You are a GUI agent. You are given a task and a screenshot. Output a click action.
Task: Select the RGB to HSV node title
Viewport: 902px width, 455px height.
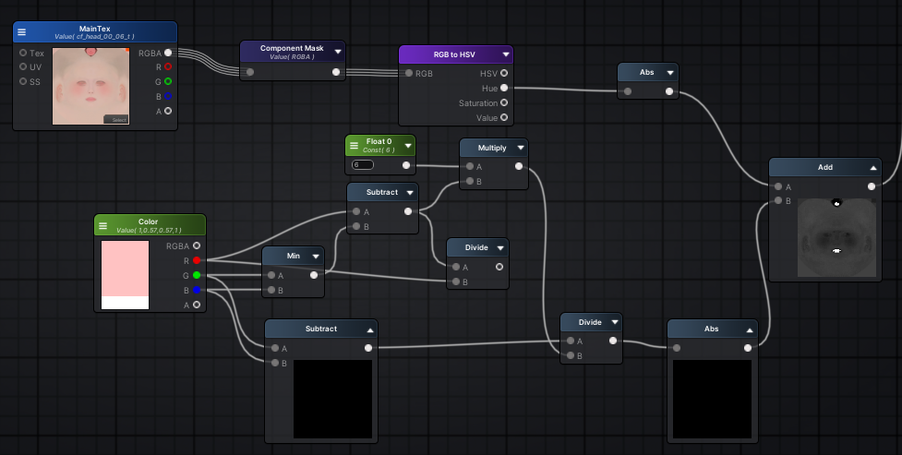pyautogui.click(x=454, y=54)
